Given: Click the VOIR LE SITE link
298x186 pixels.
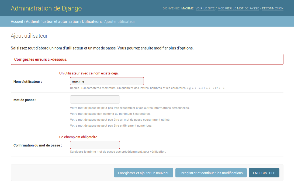Looking at the screenshot, I should point(205,8).
